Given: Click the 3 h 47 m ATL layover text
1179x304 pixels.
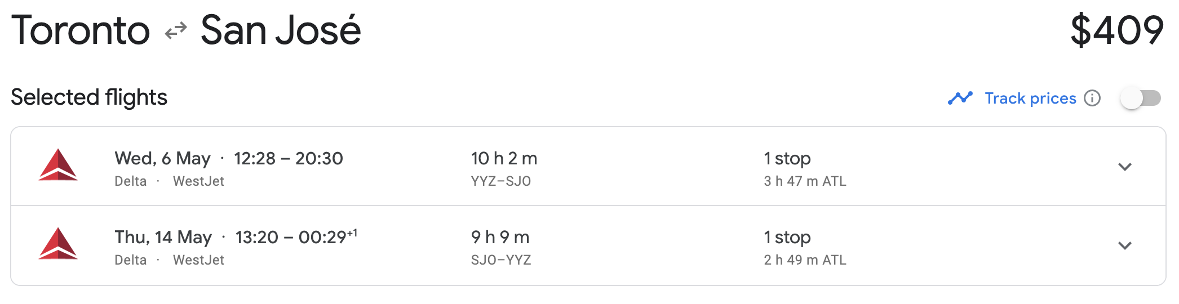Looking at the screenshot, I should click(x=805, y=181).
